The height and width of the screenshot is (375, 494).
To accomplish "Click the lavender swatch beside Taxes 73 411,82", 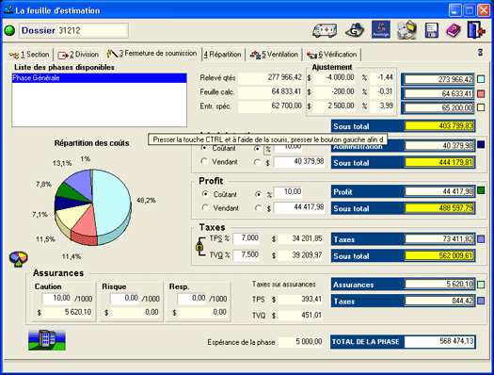I will [481, 239].
